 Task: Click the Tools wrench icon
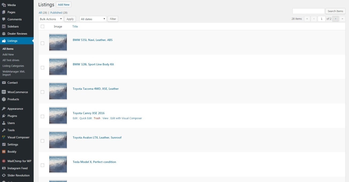point(4,130)
